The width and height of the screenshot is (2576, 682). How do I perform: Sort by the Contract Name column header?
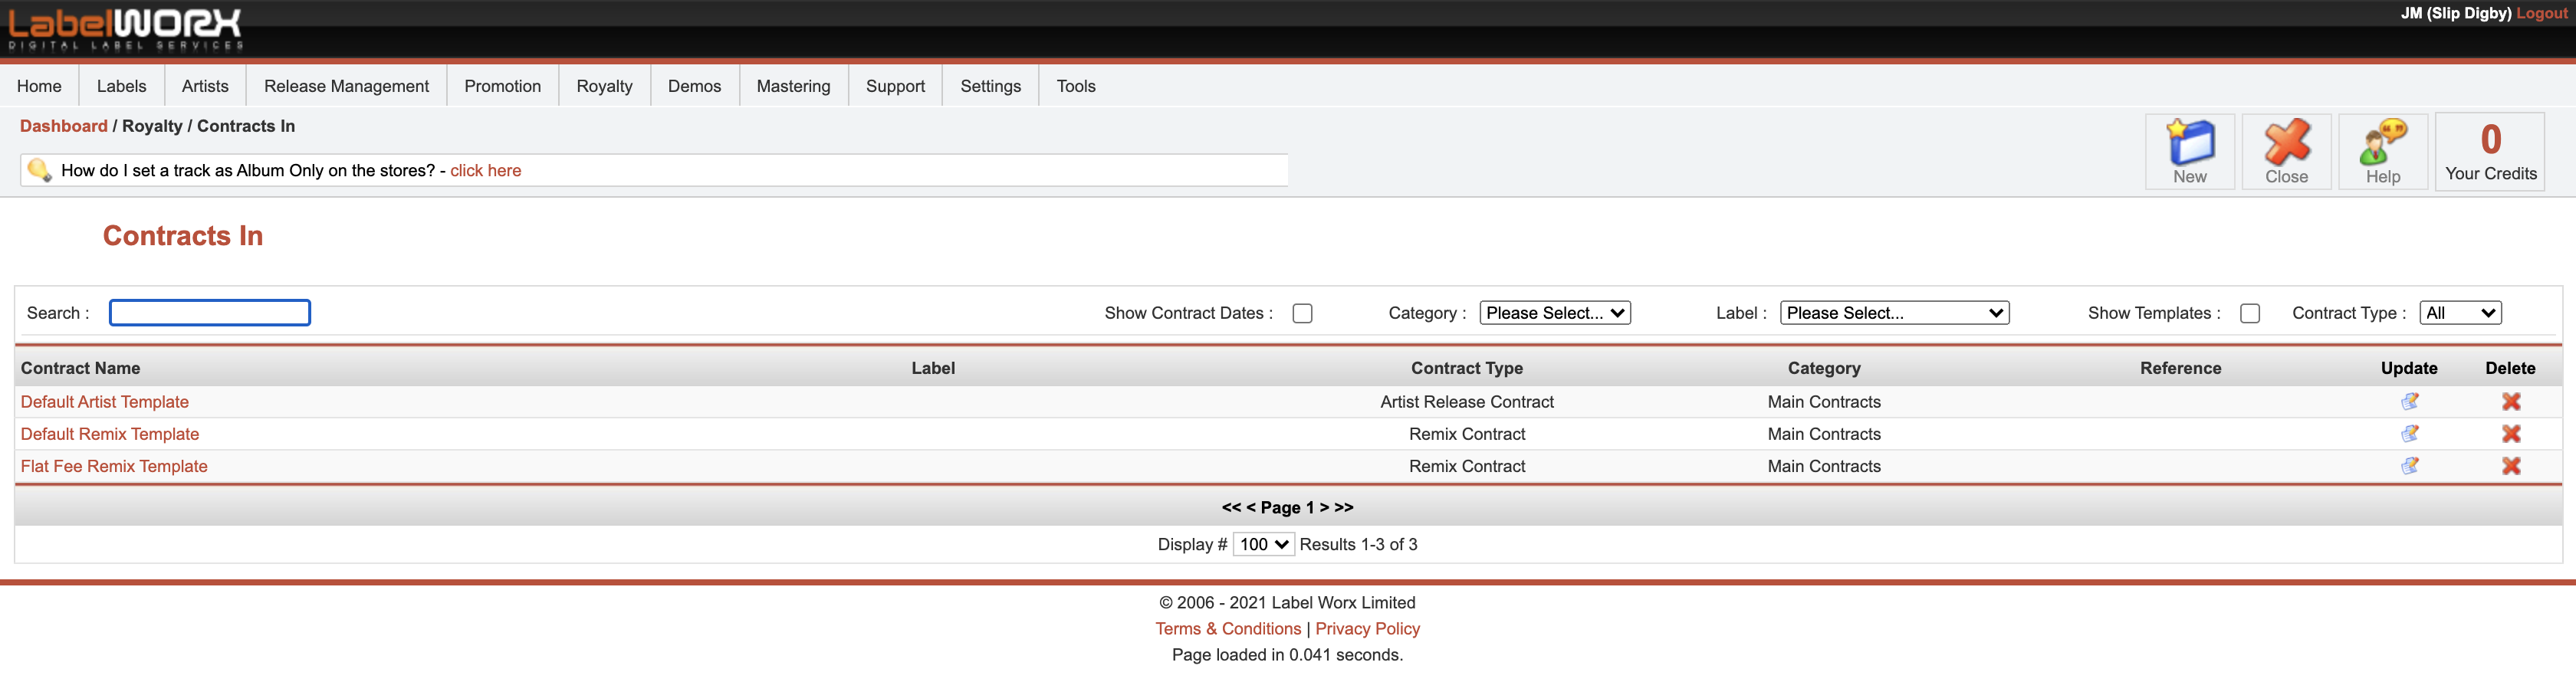point(80,368)
